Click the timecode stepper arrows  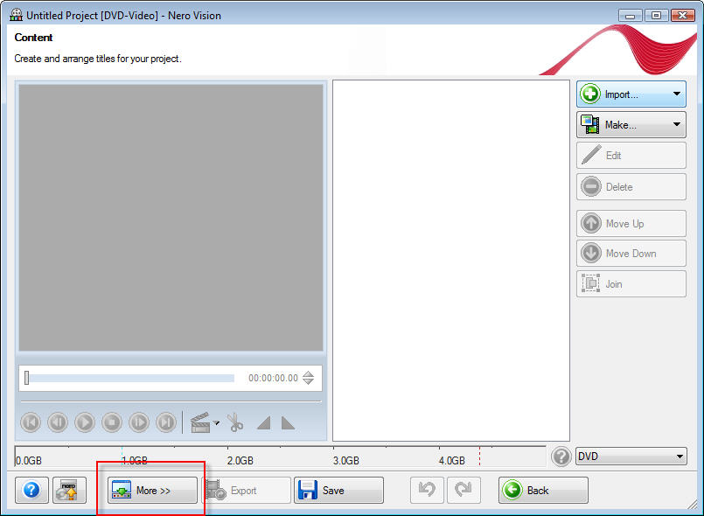click(x=308, y=378)
